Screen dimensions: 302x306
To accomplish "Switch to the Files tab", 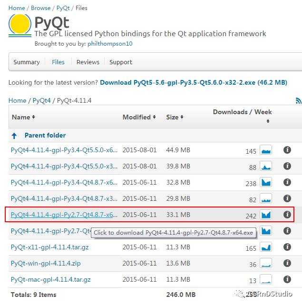I will [x=58, y=62].
